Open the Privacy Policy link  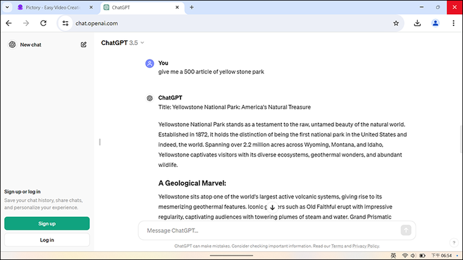[366, 246]
